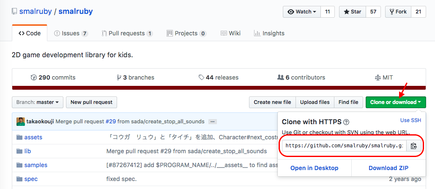This screenshot has width=435, height=189.
Task: Copy clone URL to clipboard
Action: coord(413,146)
